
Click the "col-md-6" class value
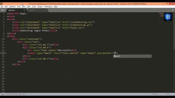pos(43,48)
